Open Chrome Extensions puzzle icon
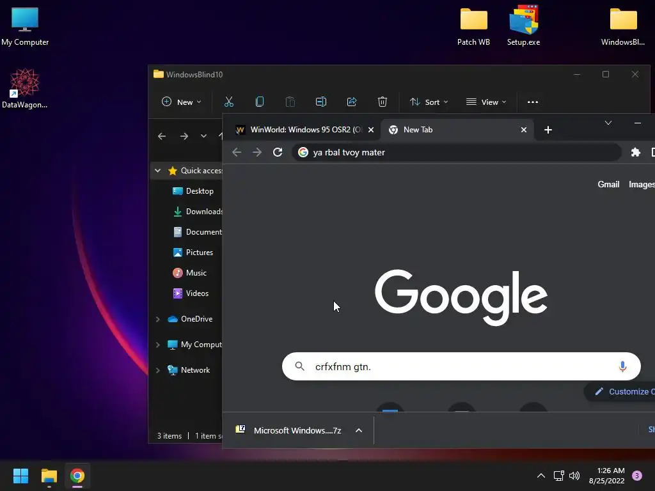 pos(635,152)
